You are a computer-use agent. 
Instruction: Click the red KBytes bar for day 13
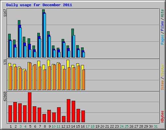(x=68, y=111)
